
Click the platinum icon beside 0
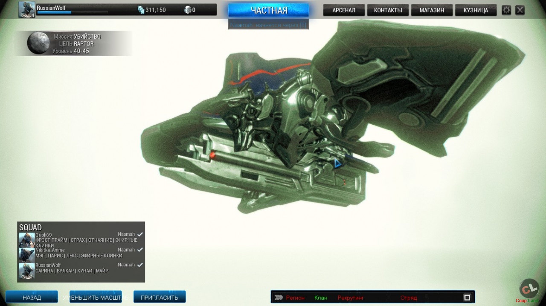point(187,10)
